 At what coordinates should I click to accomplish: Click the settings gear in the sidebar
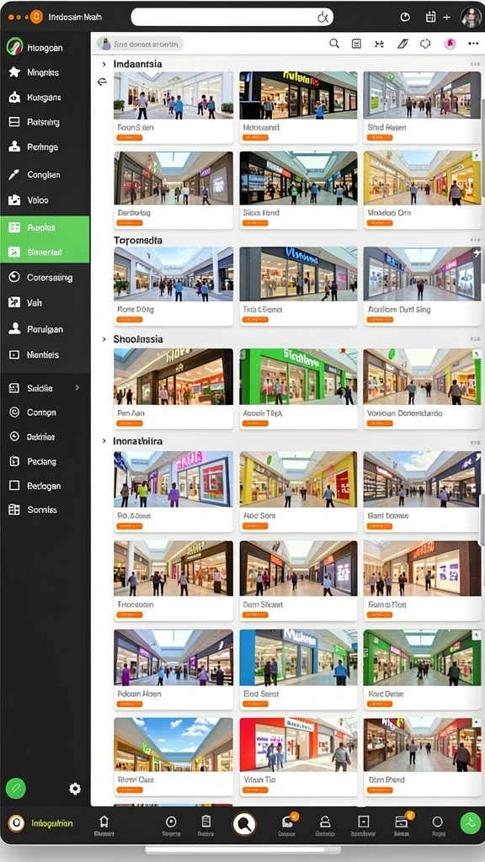75,789
